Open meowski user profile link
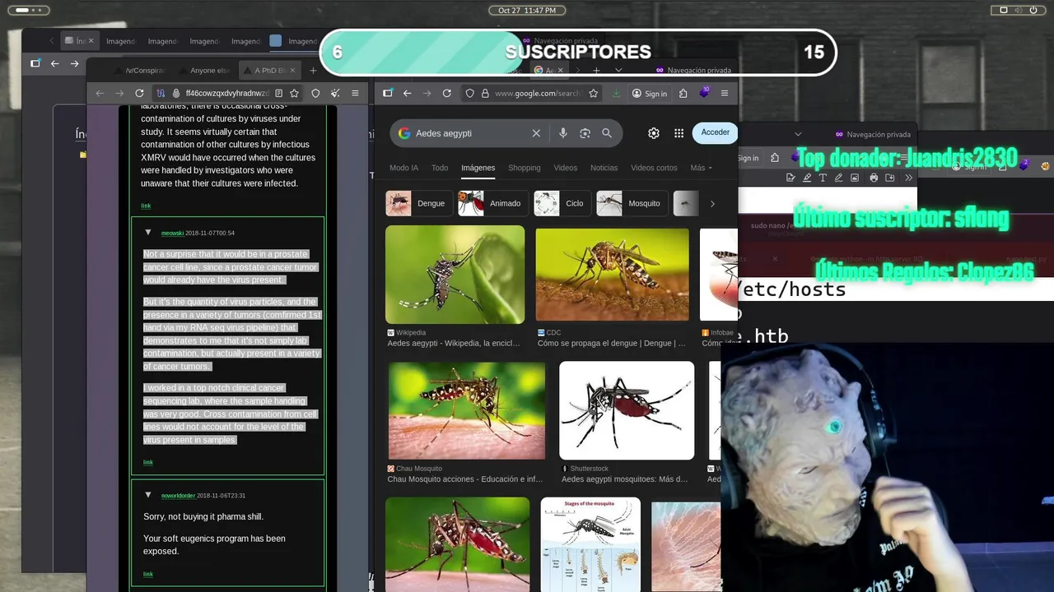This screenshot has width=1054, height=592. (172, 233)
